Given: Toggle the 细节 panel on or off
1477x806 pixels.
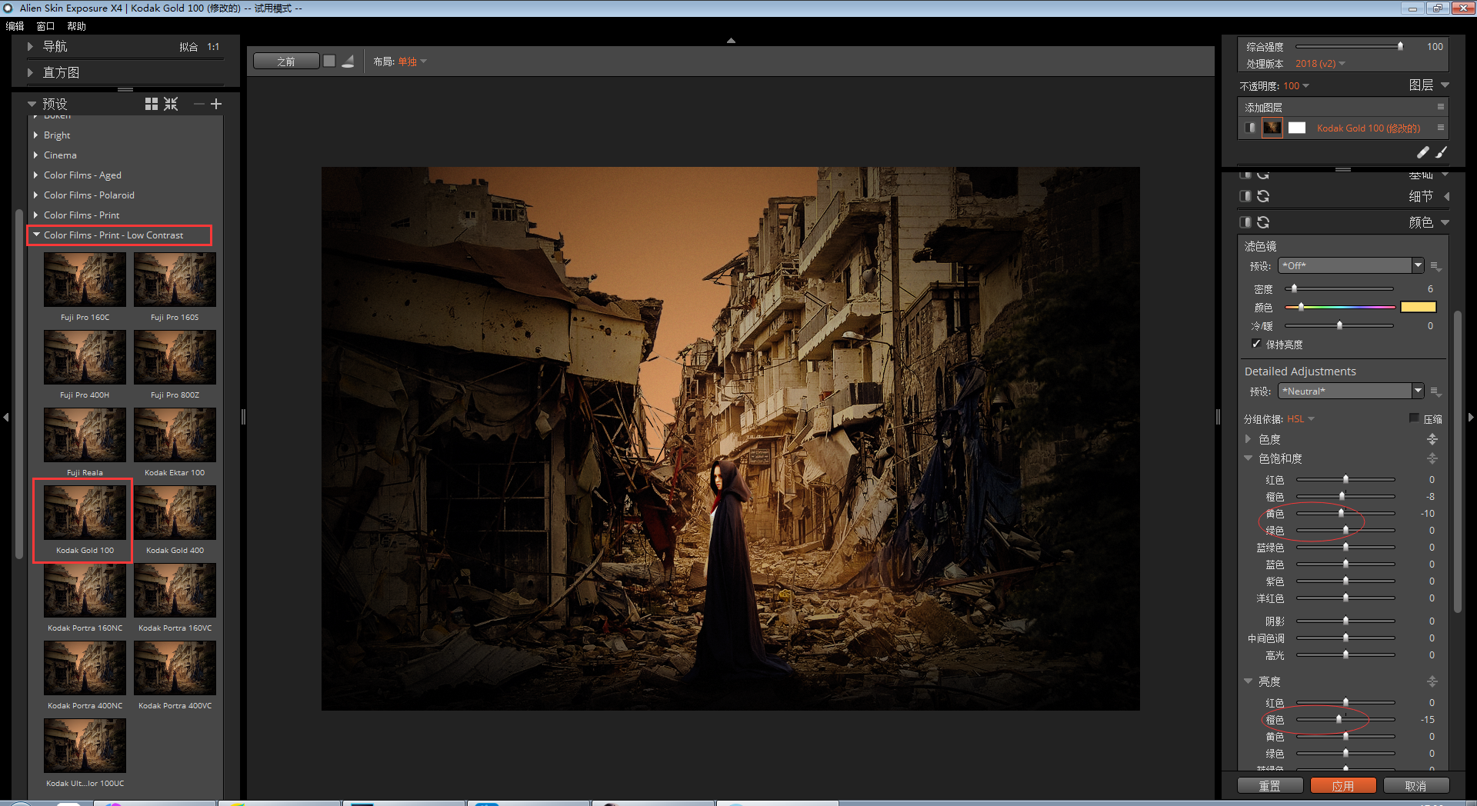Looking at the screenshot, I should pyautogui.click(x=1245, y=196).
